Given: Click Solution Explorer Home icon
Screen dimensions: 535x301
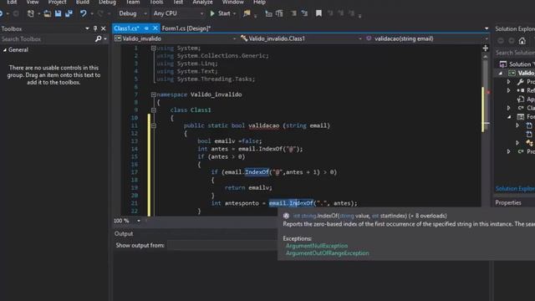Looking at the screenshot, I should (x=522, y=41).
